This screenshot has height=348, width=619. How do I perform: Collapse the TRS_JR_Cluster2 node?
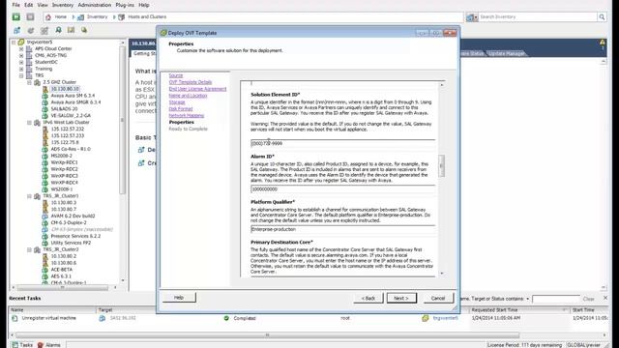[x=29, y=249]
